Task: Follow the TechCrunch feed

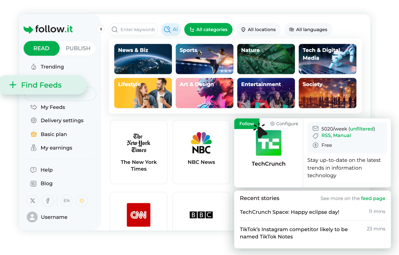Action: pos(247,124)
